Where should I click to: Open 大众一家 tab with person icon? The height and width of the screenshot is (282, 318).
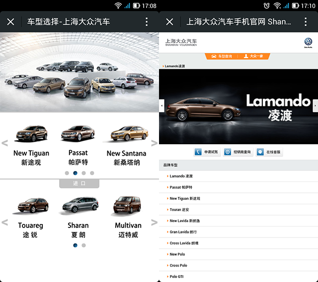[x=253, y=56]
